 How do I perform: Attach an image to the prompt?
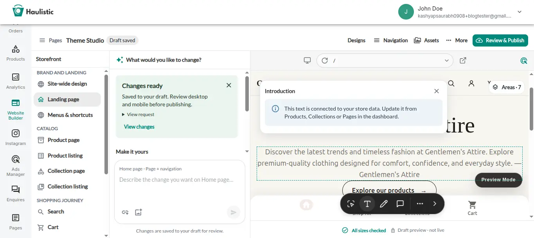pos(138,212)
